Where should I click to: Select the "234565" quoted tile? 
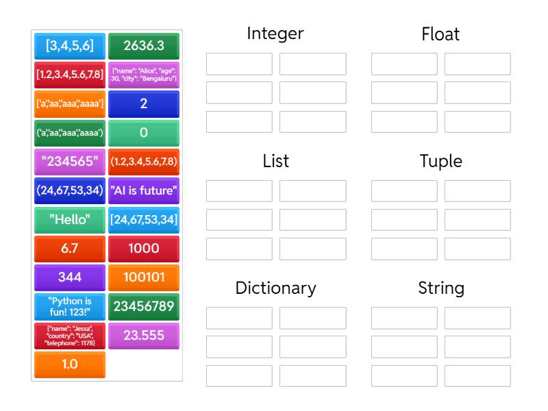(x=69, y=162)
